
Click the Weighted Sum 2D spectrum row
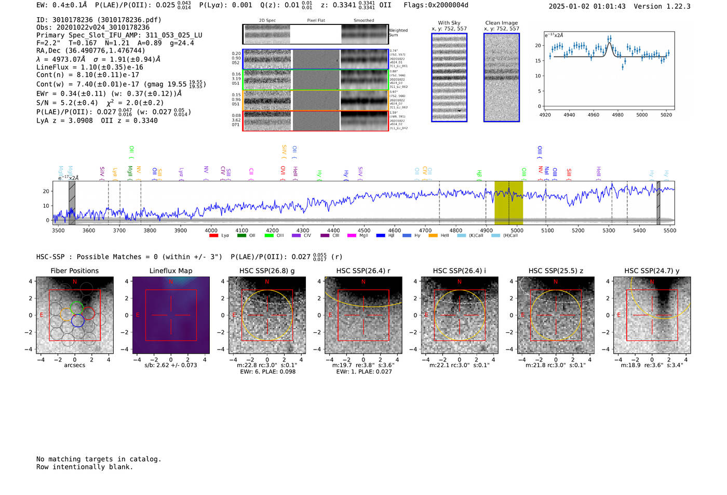pos(315,34)
